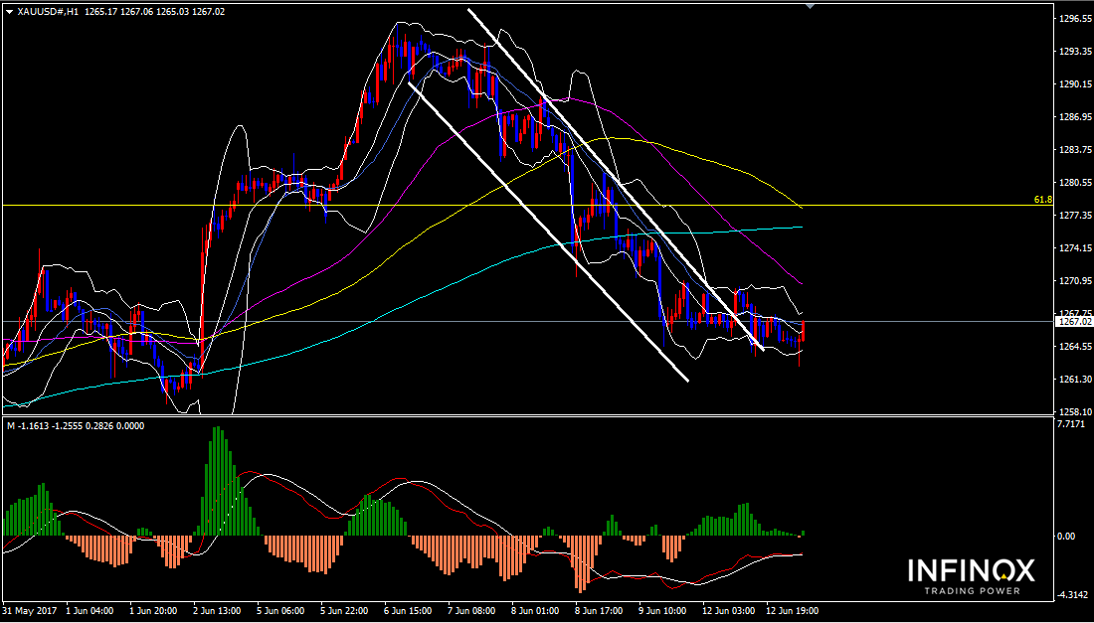Select the 61.8 Fibonacci level label
The image size is (1094, 623).
click(1042, 200)
